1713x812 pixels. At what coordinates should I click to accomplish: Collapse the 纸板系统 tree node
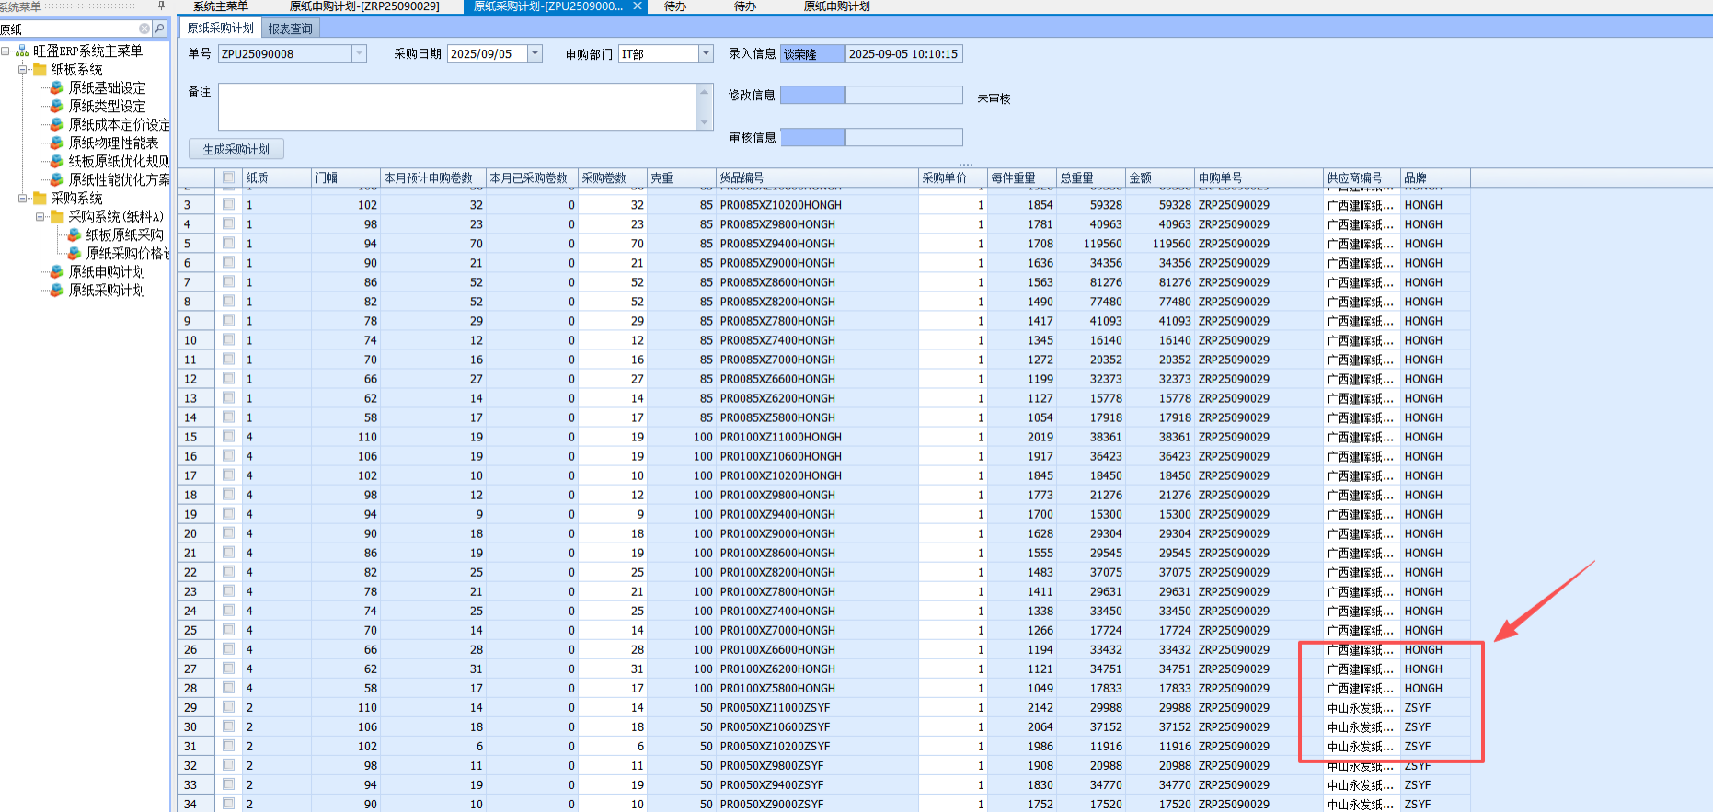coord(23,69)
